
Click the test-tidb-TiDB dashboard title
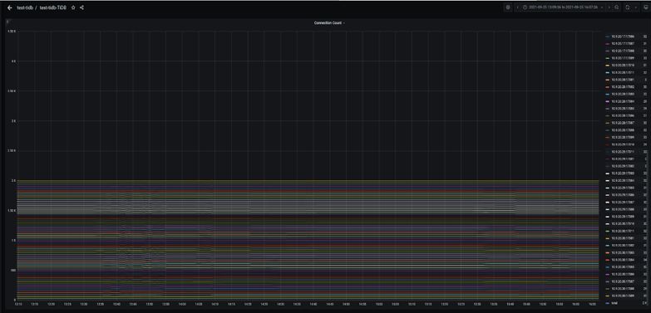[x=52, y=7]
